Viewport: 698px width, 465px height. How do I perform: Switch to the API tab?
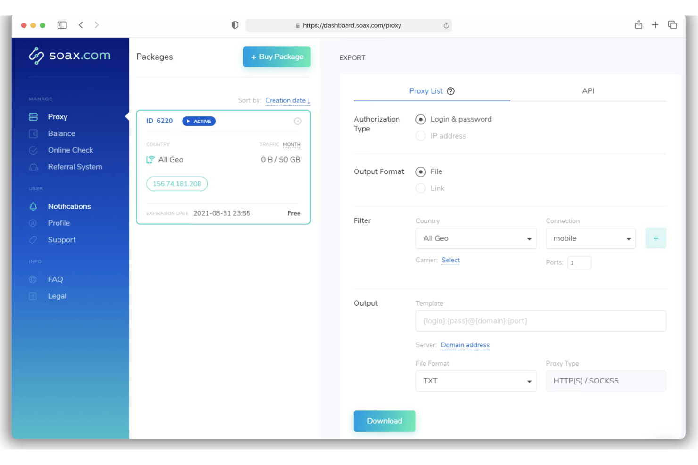(x=588, y=91)
